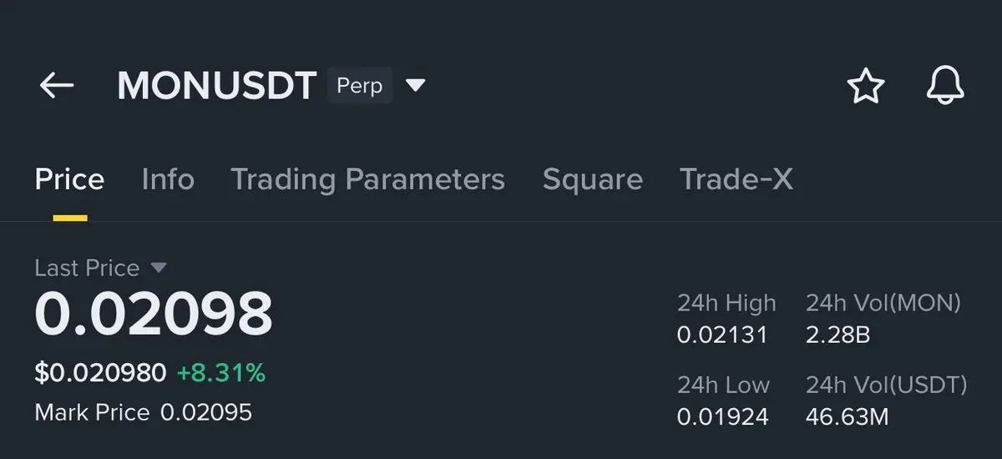Viewport: 1002px width, 459px height.
Task: Open the Trading Parameters tab
Action: [367, 179]
